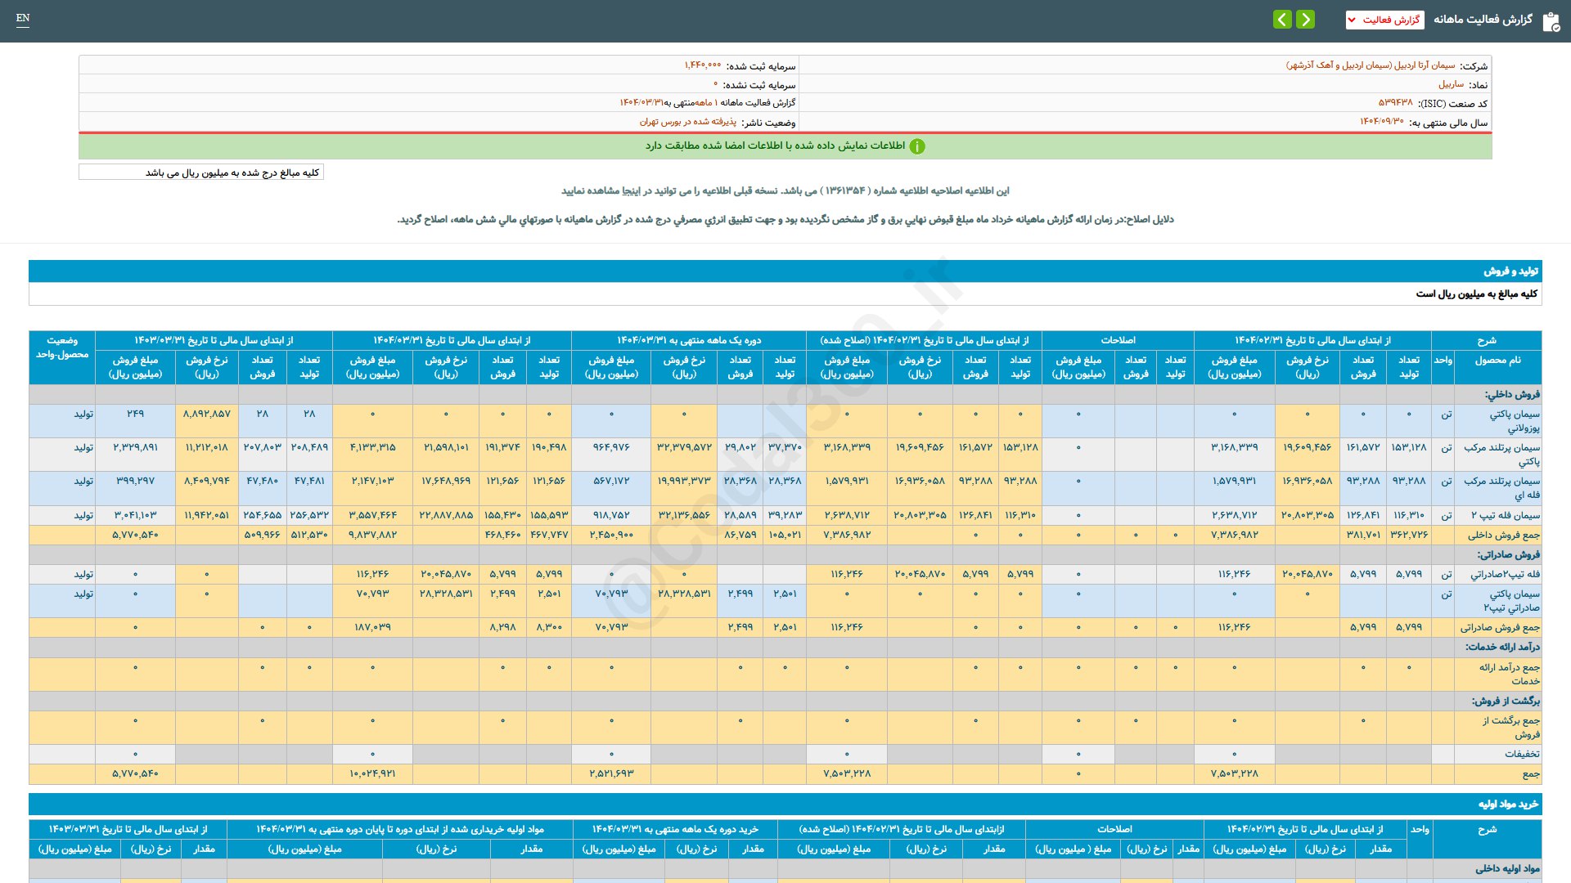This screenshot has width=1571, height=883.
Task: Click publisher status 'پذیرفته شده در بورس تهران'
Action: coord(687,122)
